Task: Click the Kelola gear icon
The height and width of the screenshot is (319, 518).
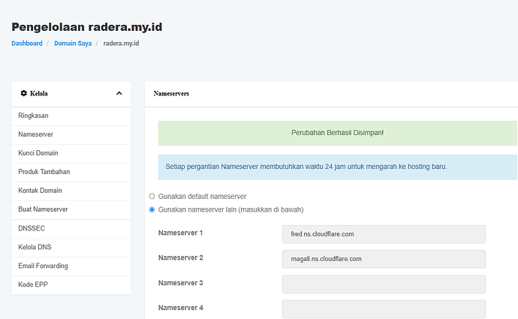Action: click(x=23, y=94)
